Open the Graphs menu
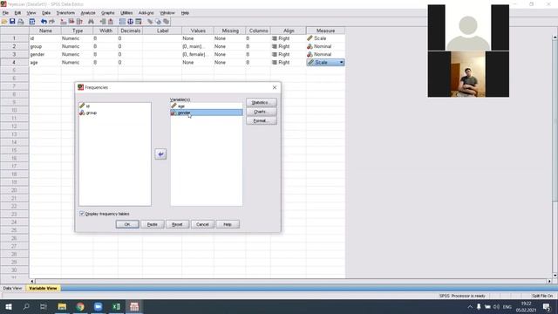 coord(108,13)
